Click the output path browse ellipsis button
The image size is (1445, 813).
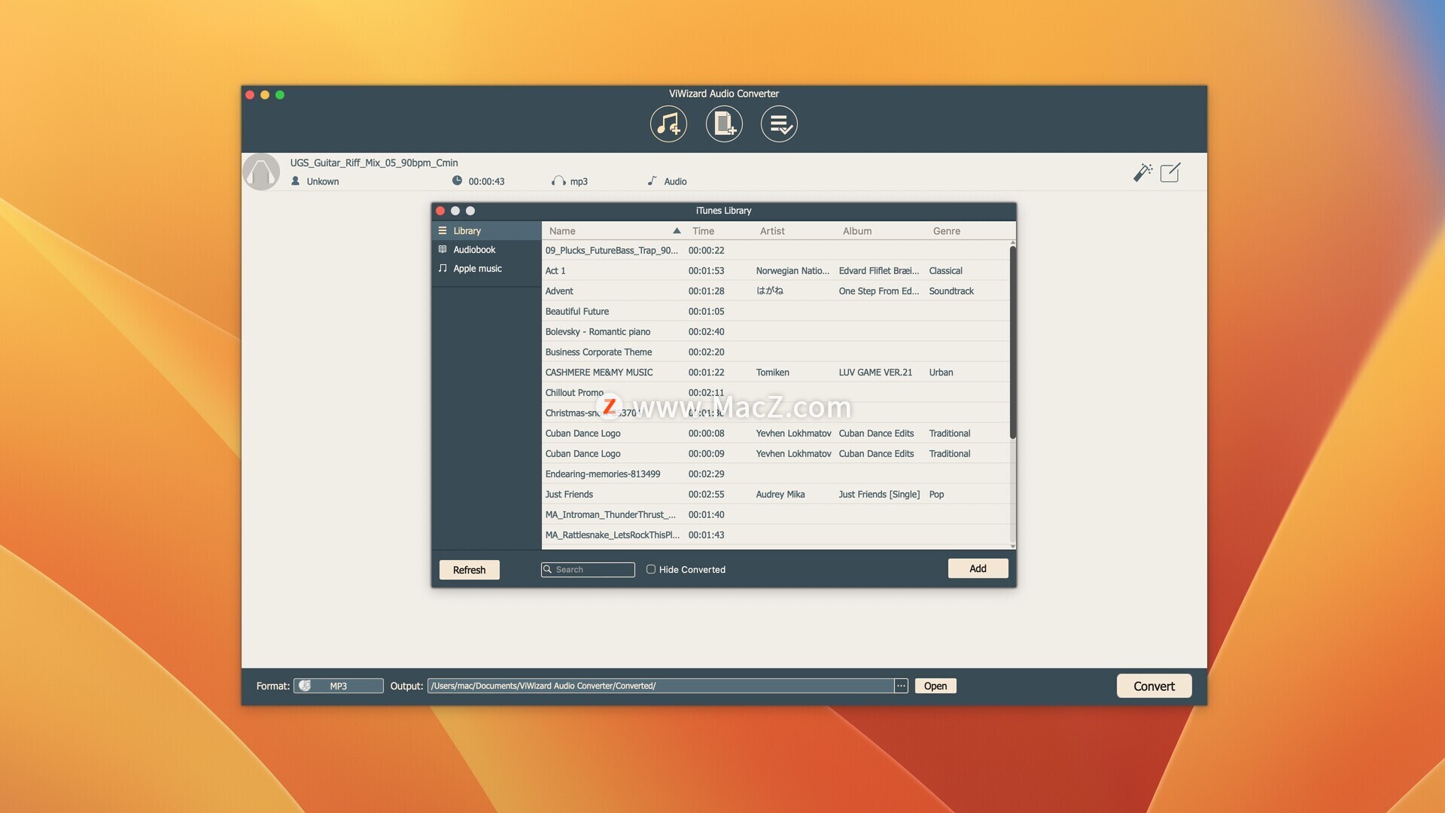901,686
